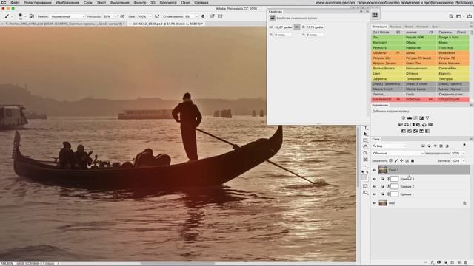Hide the Кривые 3 layer
The width and height of the screenshot is (474, 266).
(x=374, y=179)
